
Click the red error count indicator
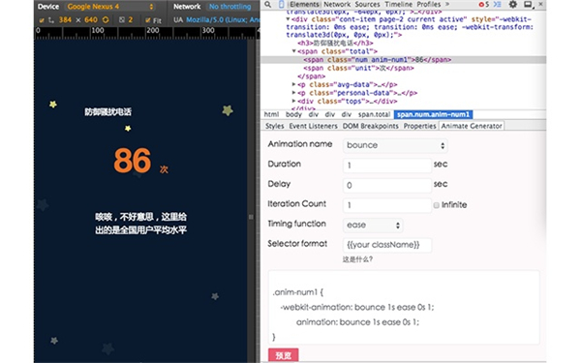click(x=483, y=5)
